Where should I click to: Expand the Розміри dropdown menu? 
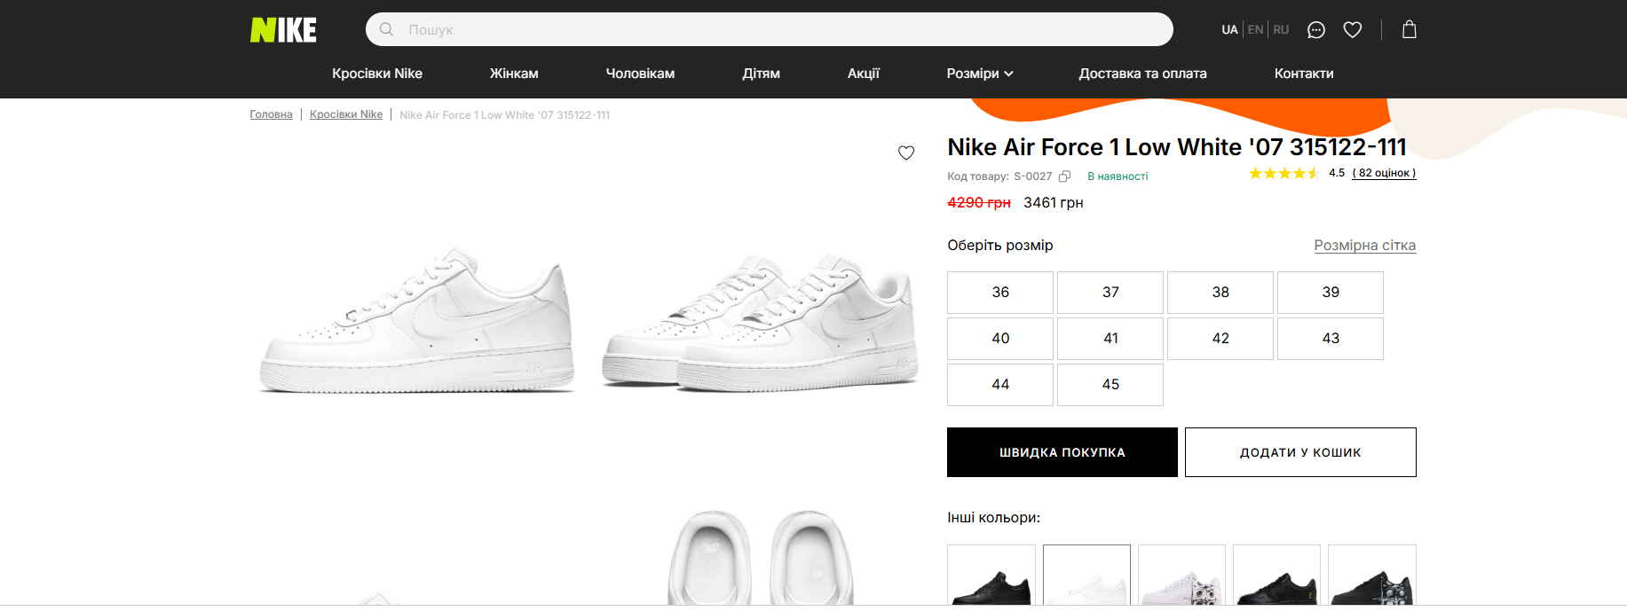(x=979, y=74)
